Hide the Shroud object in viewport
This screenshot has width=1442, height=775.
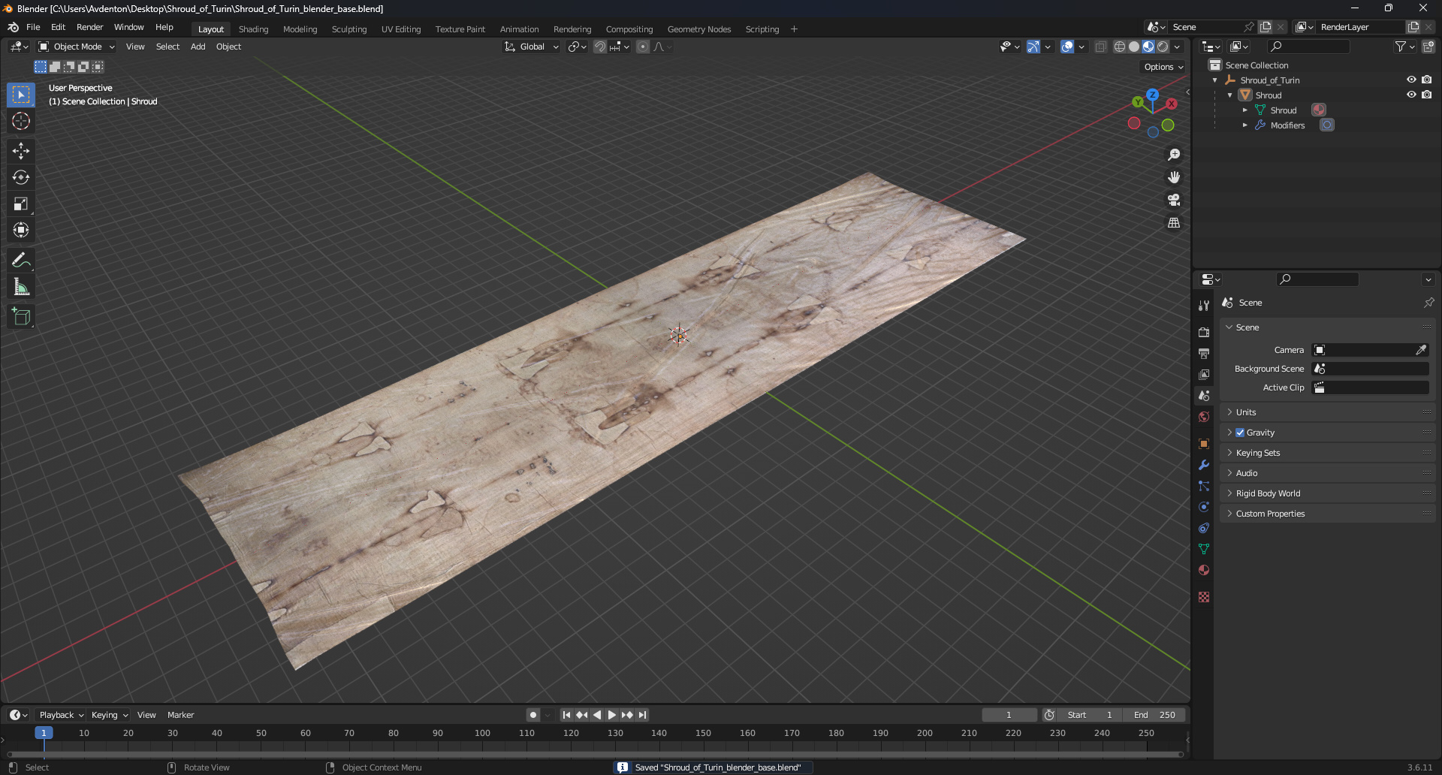tap(1411, 95)
